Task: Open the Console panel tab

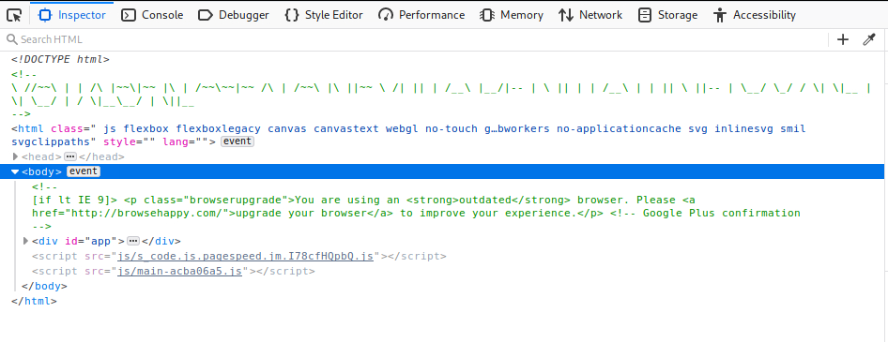Action: point(152,15)
